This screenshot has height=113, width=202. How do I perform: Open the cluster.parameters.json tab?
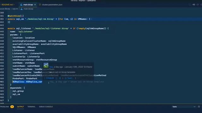pyautogui.click(x=52, y=5)
